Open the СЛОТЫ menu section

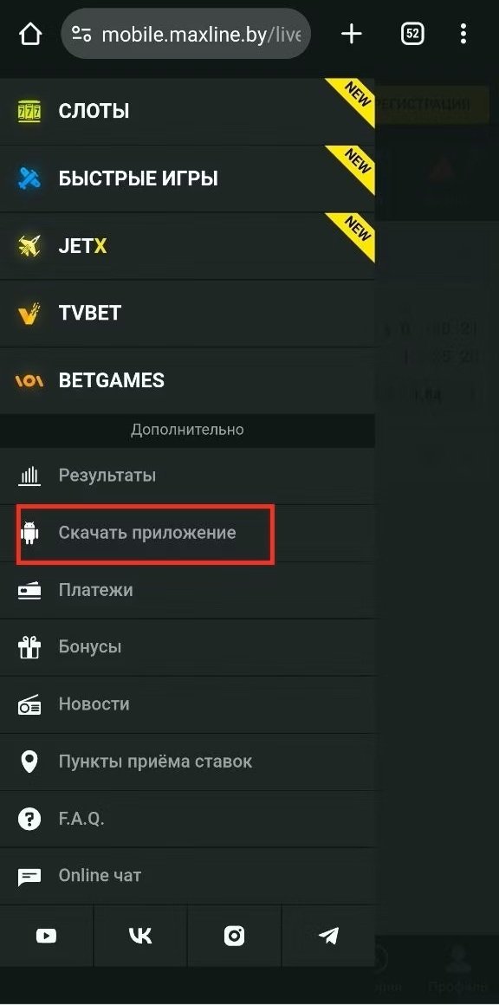[187, 112]
